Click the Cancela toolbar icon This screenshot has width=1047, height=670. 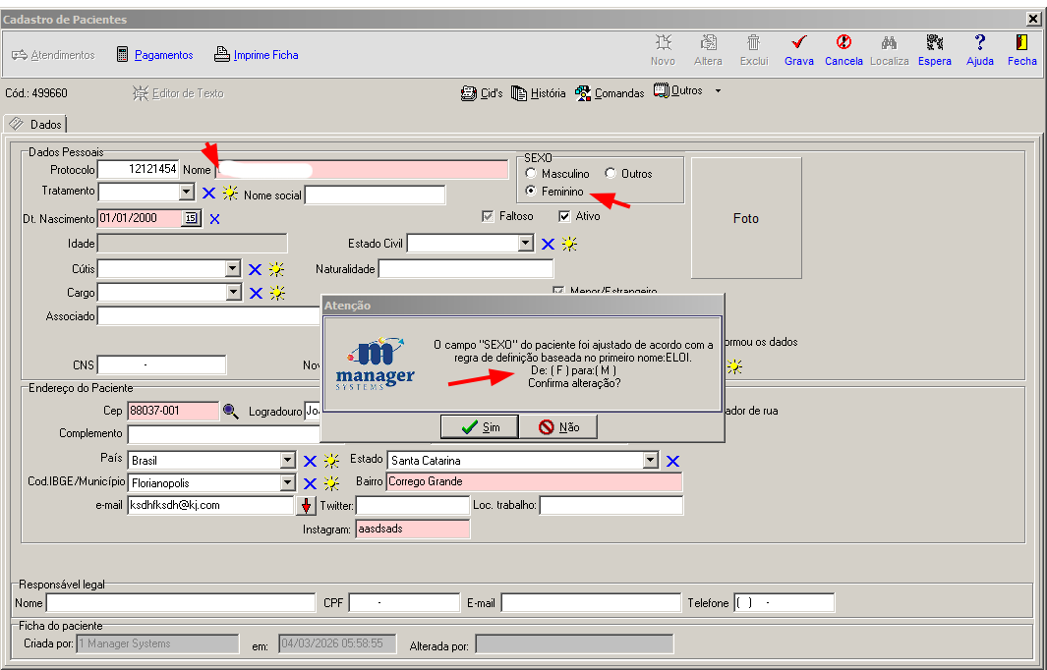point(843,43)
